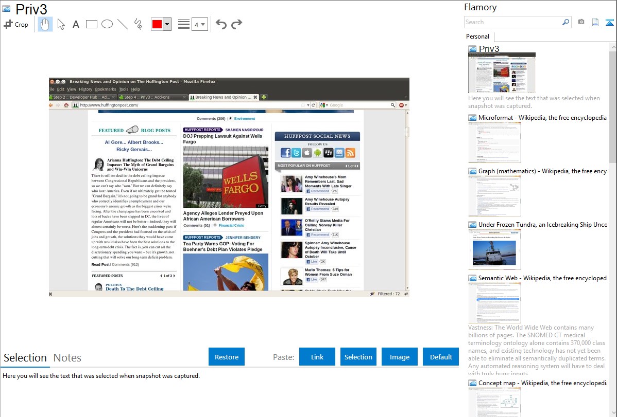This screenshot has width=617, height=417.
Task: Click the snapshot icon beside Semantic Web title
Action: [x=472, y=278]
